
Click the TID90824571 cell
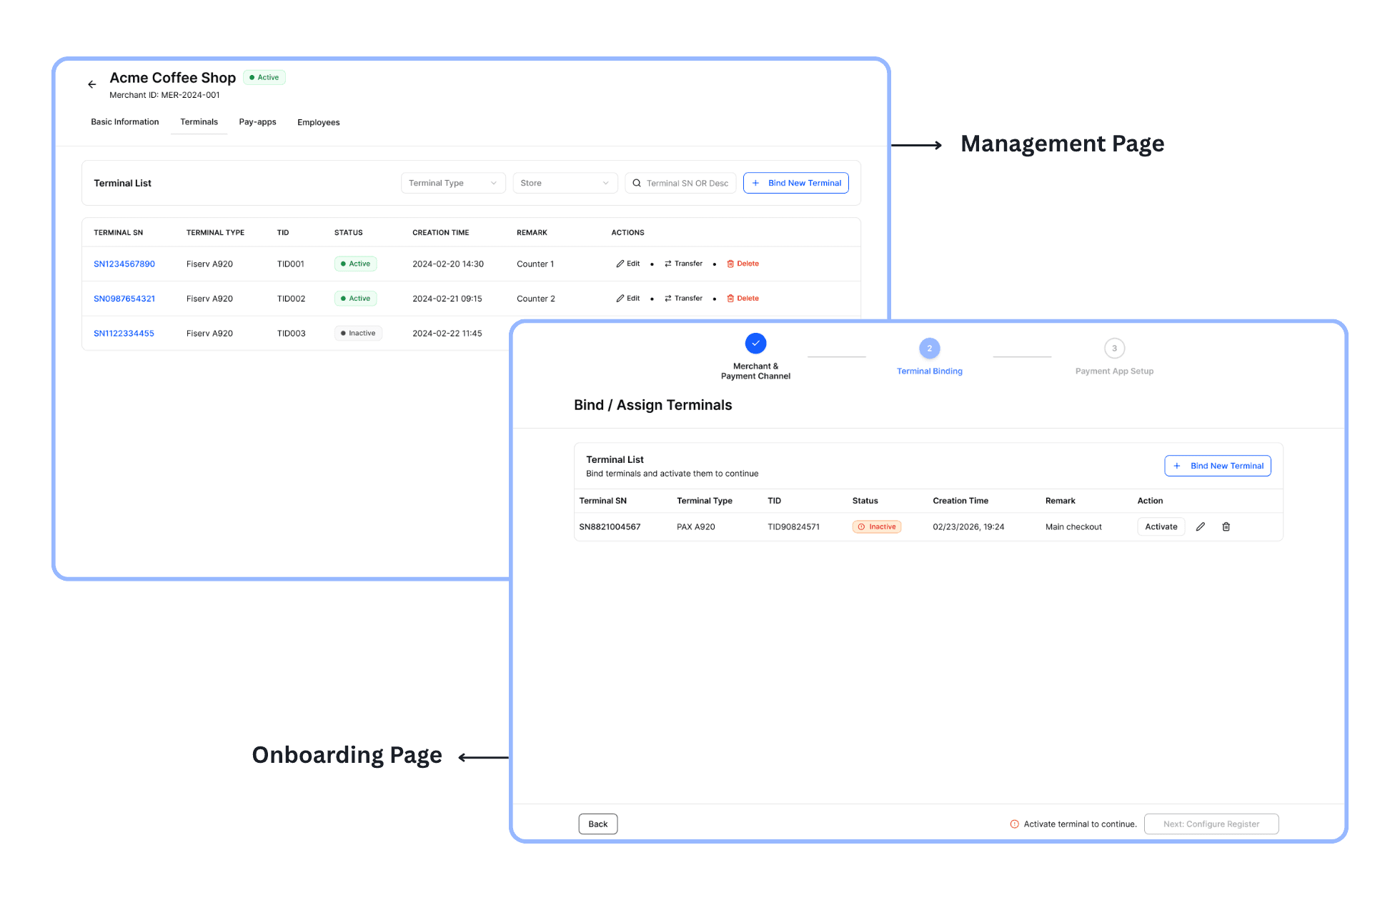pos(793,527)
